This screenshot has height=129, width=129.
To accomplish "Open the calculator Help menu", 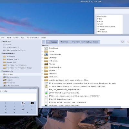I will pos(5,91).
